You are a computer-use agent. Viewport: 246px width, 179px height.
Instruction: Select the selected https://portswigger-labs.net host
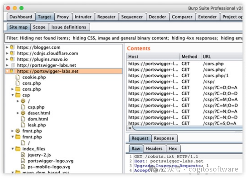(x=64, y=71)
